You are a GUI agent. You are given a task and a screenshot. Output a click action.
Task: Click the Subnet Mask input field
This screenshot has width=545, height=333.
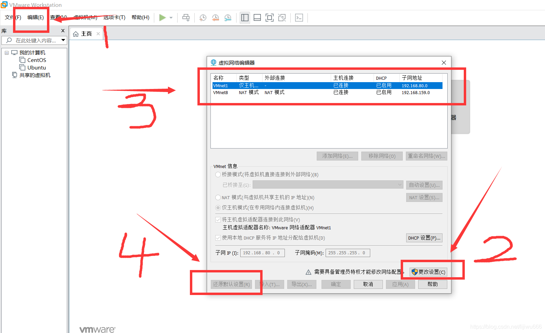point(348,253)
